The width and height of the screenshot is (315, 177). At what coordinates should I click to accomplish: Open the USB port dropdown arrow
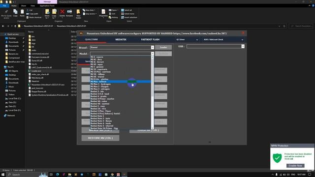pyautogui.click(x=243, y=46)
